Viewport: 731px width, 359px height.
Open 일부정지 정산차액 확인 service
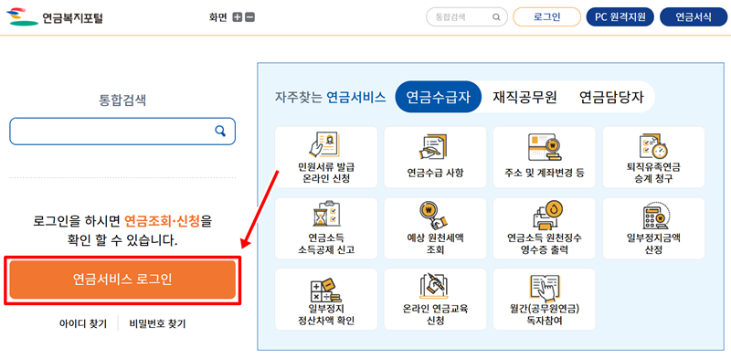326,299
